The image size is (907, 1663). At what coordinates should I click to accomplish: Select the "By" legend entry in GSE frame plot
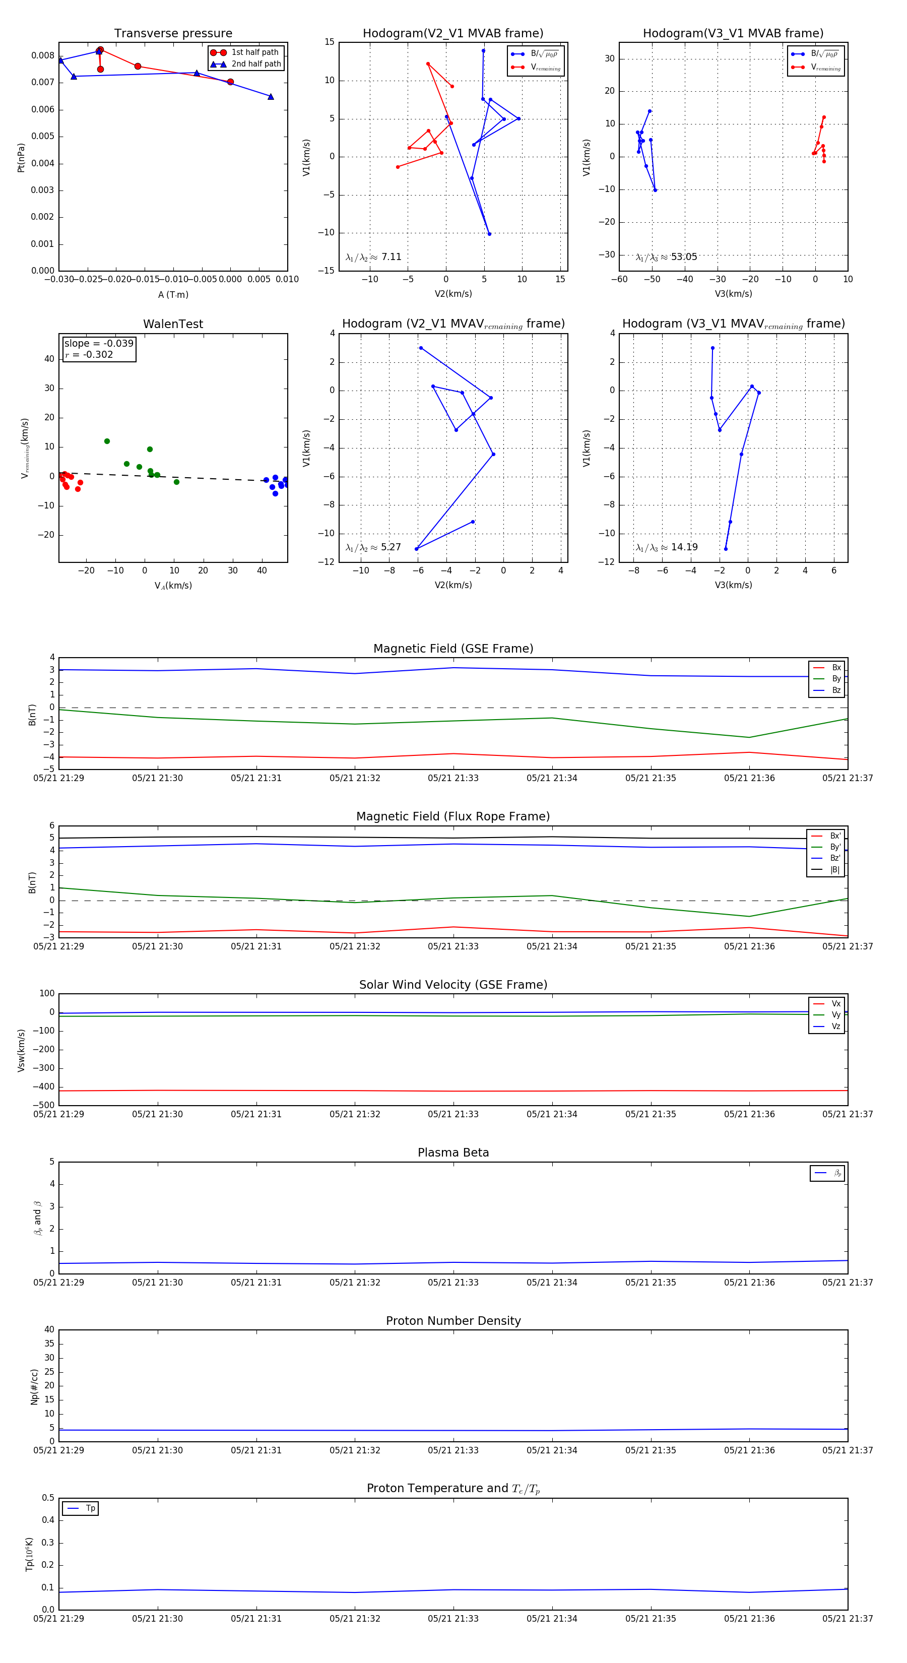click(827, 678)
